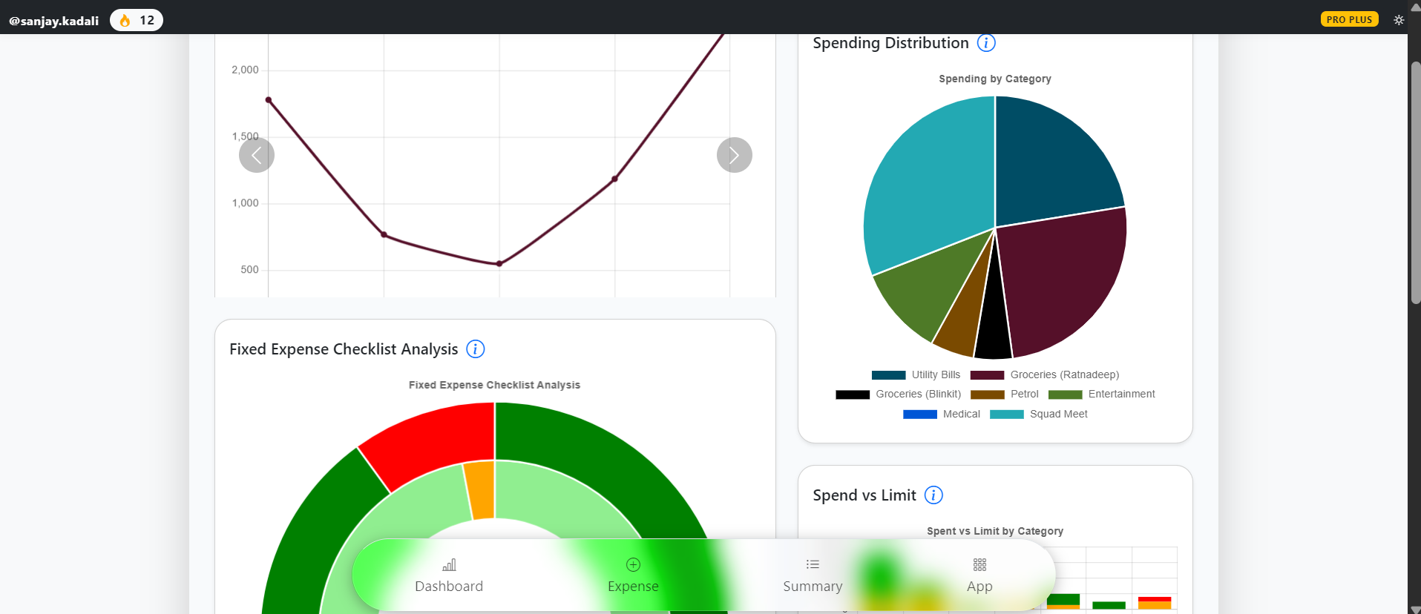This screenshot has width=1421, height=614.
Task: Click the Medical blue legend swatch
Action: click(919, 415)
